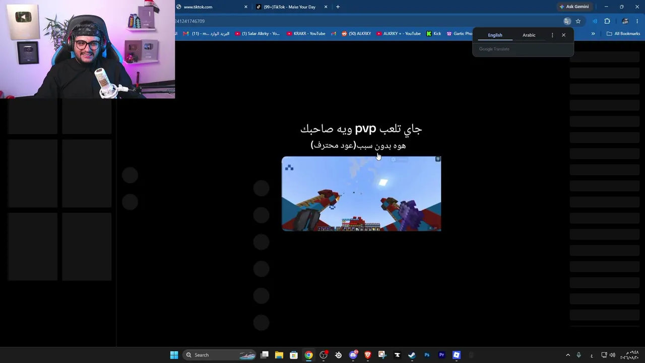Open Roblox from the taskbar
Viewport: 645px width, 363px height.
[x=457, y=355]
